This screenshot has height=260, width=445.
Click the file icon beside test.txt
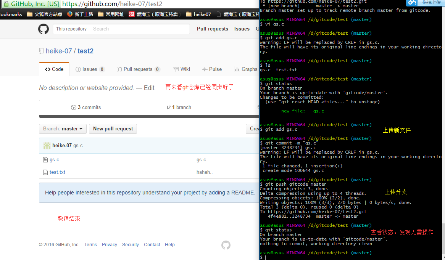[45, 172]
